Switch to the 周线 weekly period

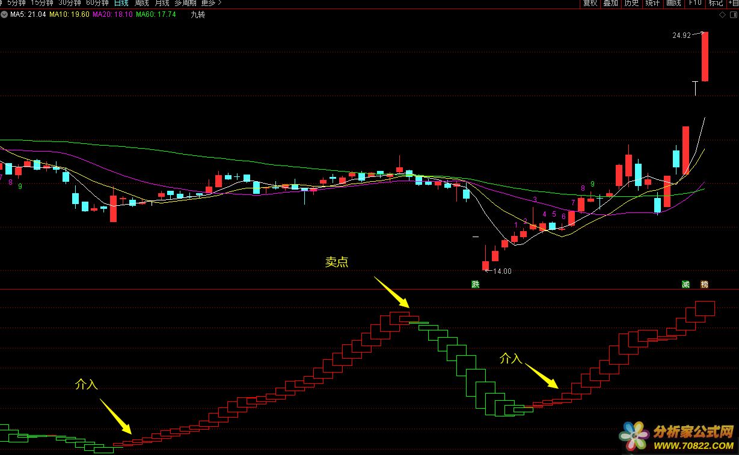(142, 3)
